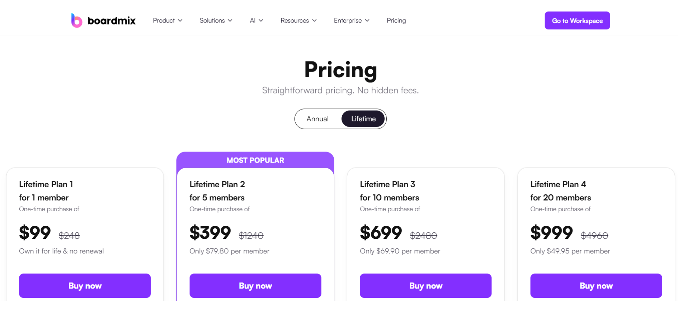Switch billing to Annual
Image resolution: width=678 pixels, height=324 pixels.
point(317,119)
